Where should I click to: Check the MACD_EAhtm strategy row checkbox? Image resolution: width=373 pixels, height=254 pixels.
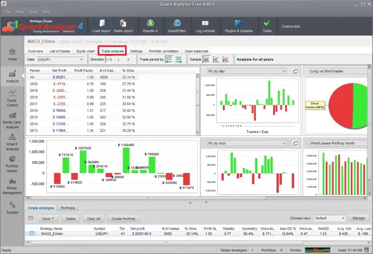point(32,234)
